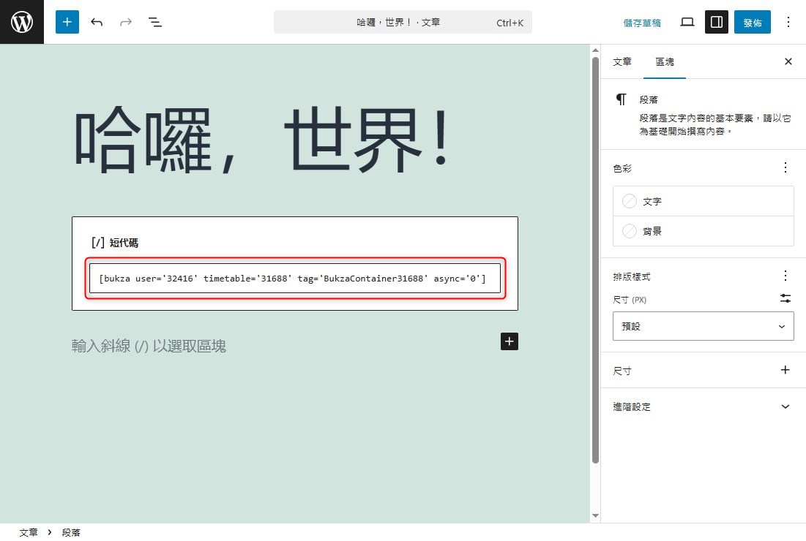Image resolution: width=806 pixels, height=541 pixels.
Task: Open the editor options three-dot menu
Action: [x=788, y=22]
